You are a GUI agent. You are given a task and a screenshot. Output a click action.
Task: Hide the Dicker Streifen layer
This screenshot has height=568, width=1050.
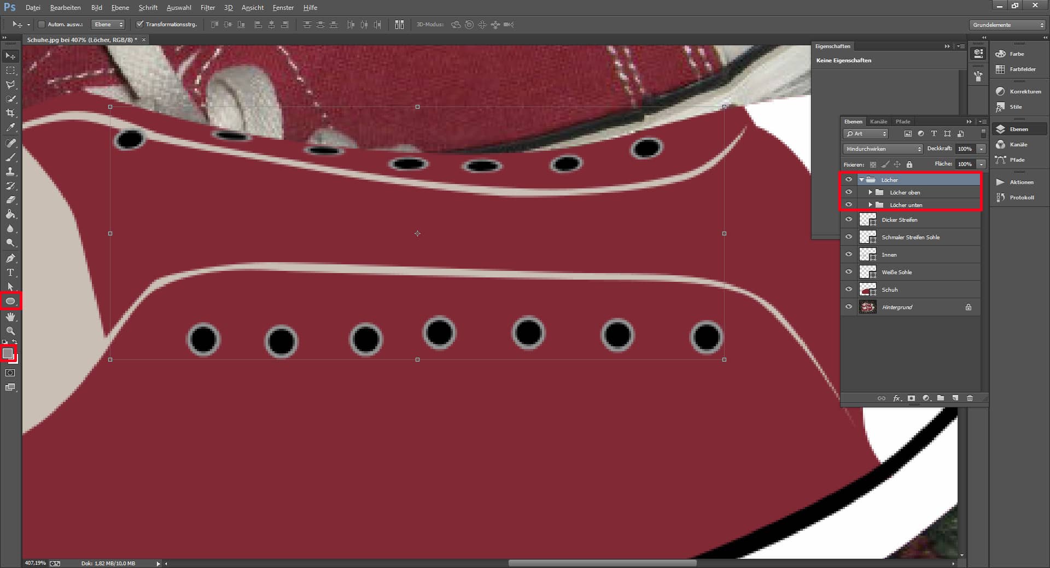pyautogui.click(x=849, y=220)
